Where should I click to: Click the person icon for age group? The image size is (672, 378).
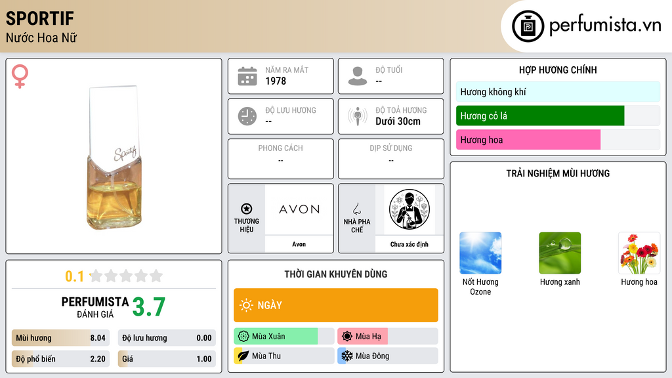(x=358, y=76)
